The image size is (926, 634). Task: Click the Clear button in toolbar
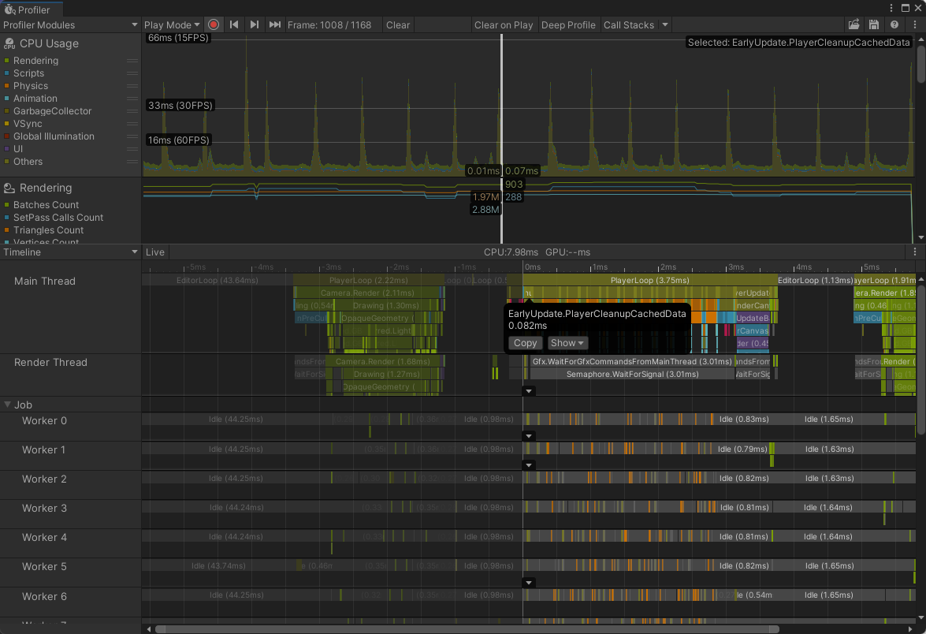coord(398,25)
